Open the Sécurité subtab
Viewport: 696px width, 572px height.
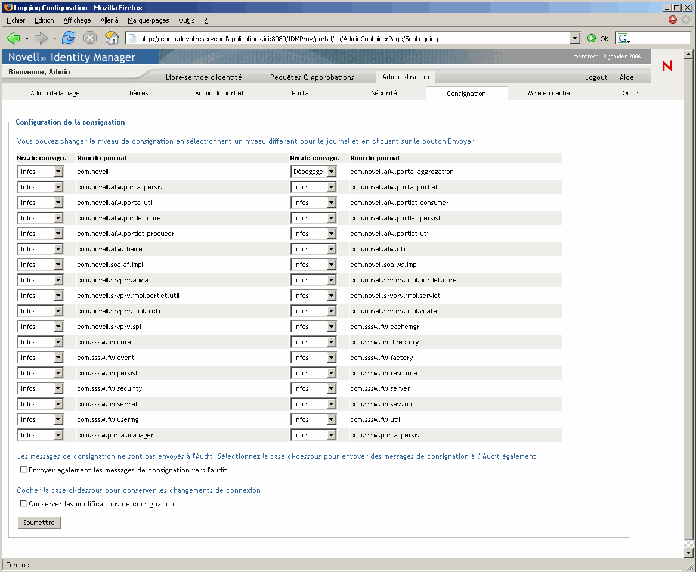(385, 93)
